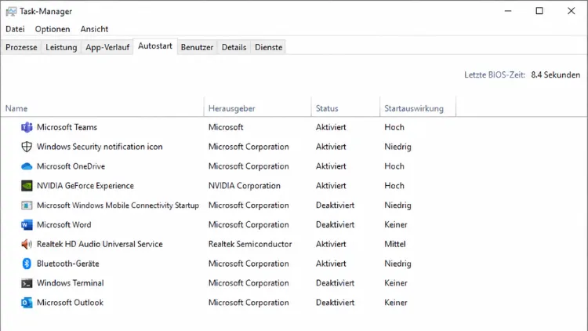The width and height of the screenshot is (588, 331).
Task: Select the Microsoft Word entry name
Action: 64,225
